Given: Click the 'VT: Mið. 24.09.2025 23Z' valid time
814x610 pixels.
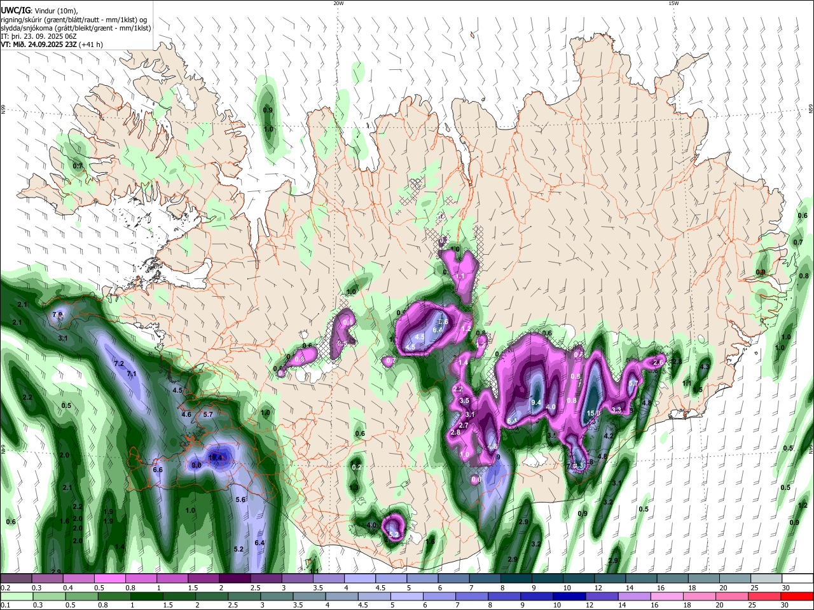Looking at the screenshot, I should (39, 44).
